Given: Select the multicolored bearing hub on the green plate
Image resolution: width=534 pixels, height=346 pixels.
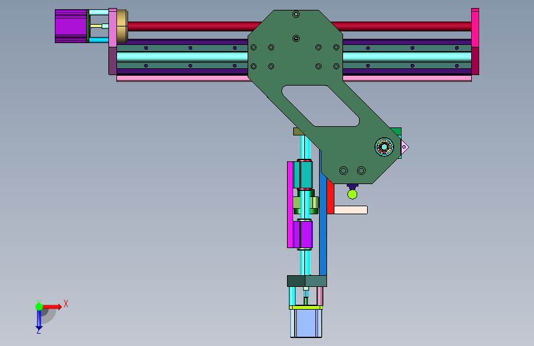Looking at the screenshot, I should click(x=384, y=147).
